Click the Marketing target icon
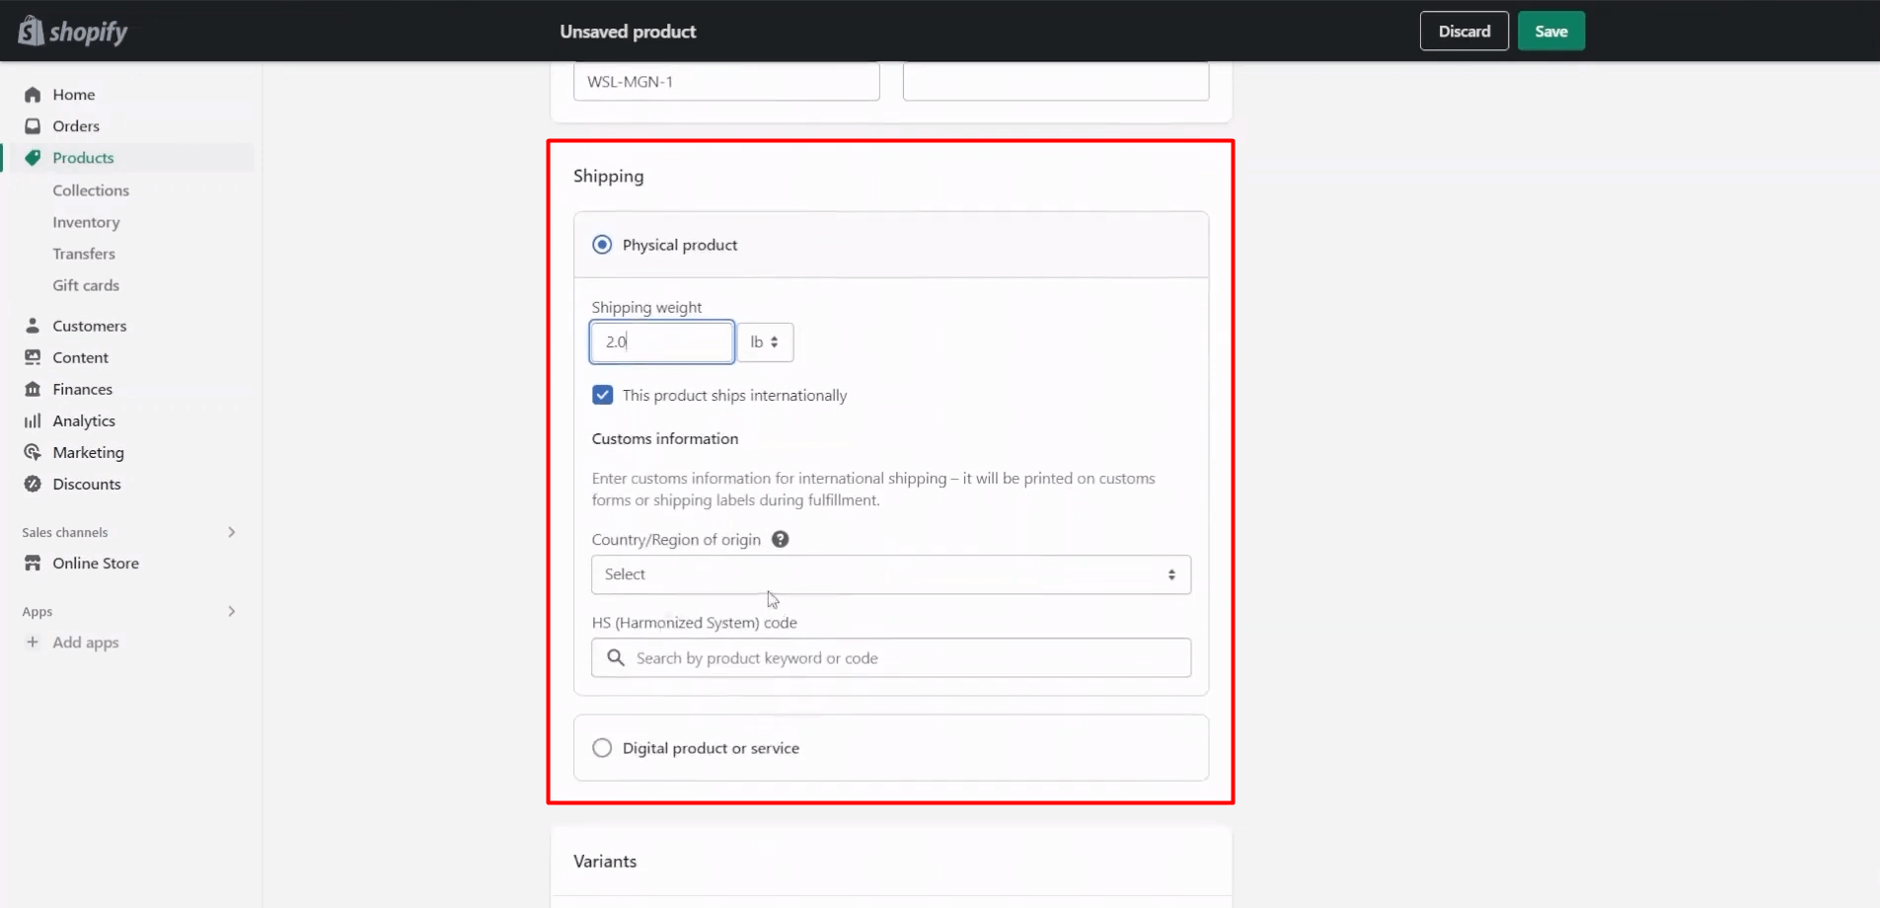1880x908 pixels. (33, 452)
